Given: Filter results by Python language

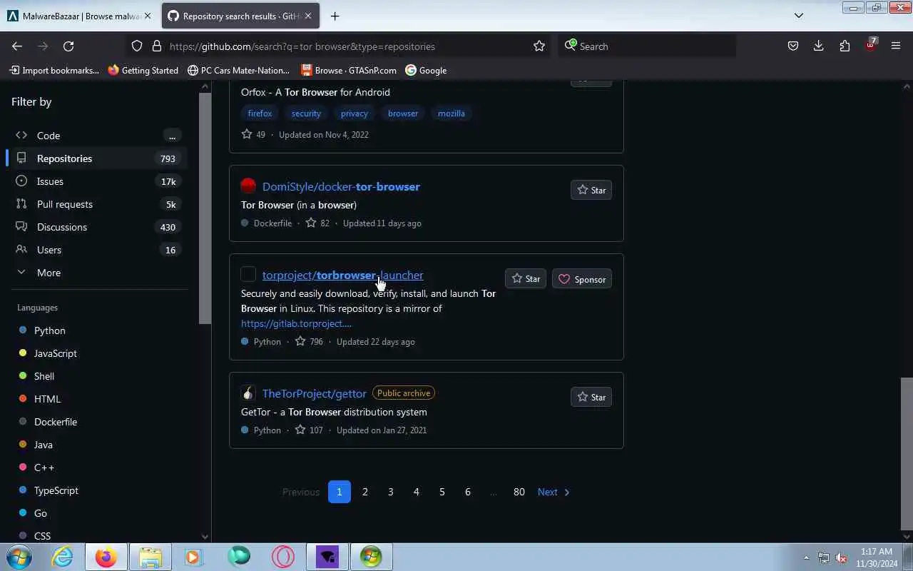Looking at the screenshot, I should pyautogui.click(x=49, y=330).
